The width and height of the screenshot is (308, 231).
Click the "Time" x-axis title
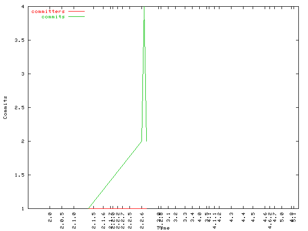163,228
